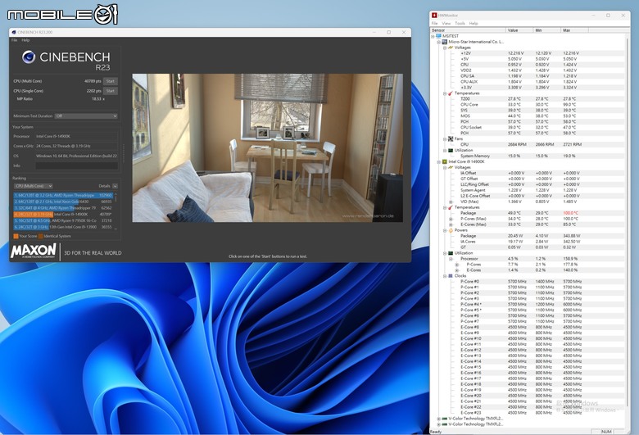Collapse the MSITEST root node
Viewport: 639px width, 435px height.
(433, 36)
